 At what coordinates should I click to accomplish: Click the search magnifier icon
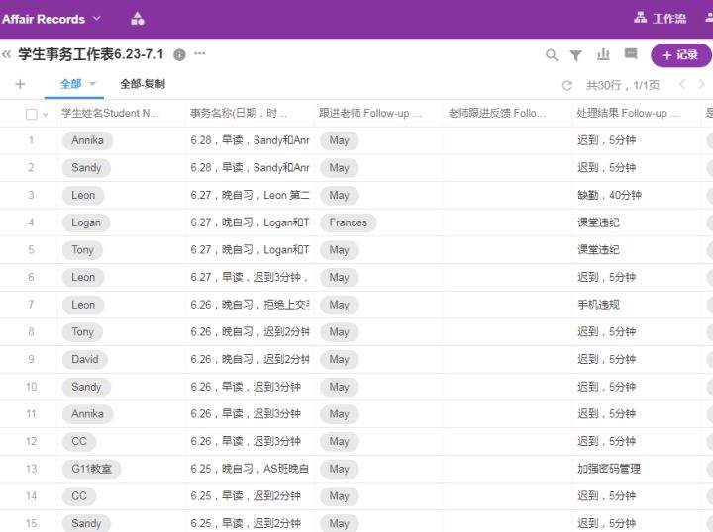click(x=553, y=55)
